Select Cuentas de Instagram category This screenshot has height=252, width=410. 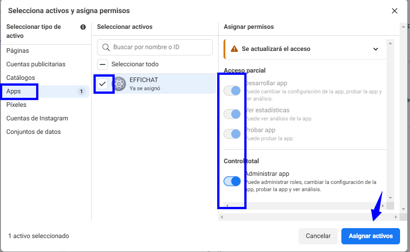point(37,119)
